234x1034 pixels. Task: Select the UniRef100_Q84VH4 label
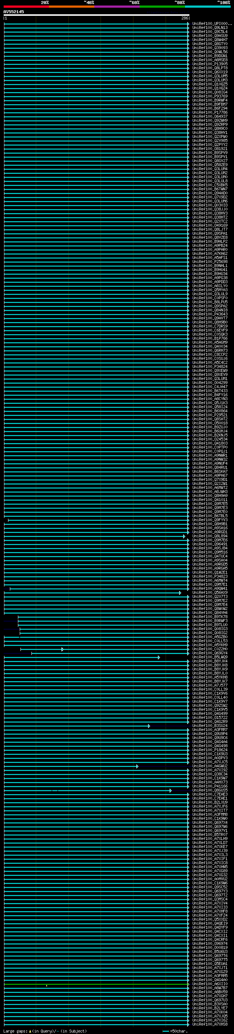coord(210,613)
